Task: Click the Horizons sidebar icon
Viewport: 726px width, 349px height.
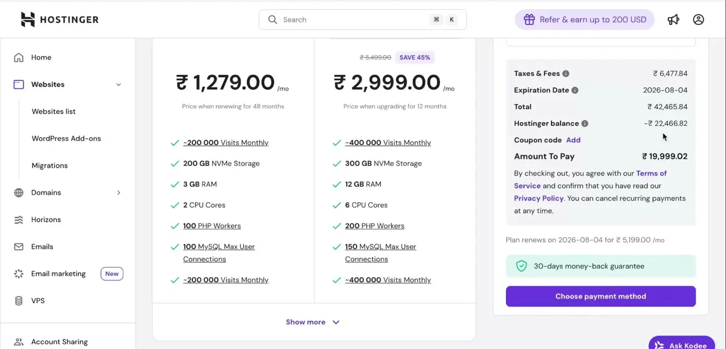Action: pyautogui.click(x=19, y=220)
